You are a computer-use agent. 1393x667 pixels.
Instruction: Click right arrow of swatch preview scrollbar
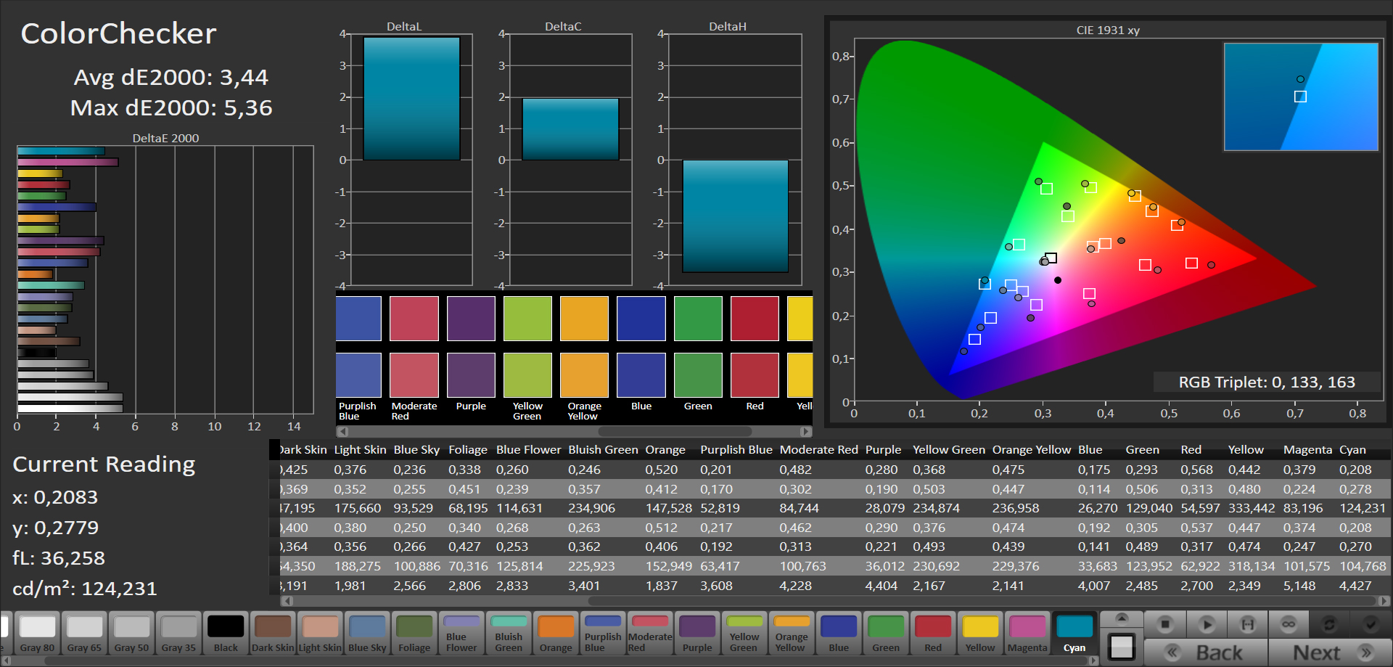tap(805, 431)
